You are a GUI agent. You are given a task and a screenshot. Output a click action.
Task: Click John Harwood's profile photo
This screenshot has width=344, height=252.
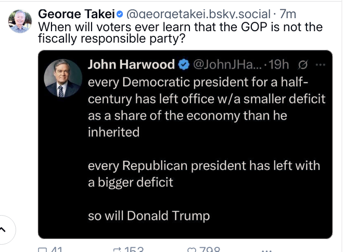point(63,78)
